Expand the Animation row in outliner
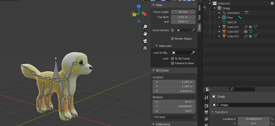Screen dimensions: 275x126 coord(219,13)
